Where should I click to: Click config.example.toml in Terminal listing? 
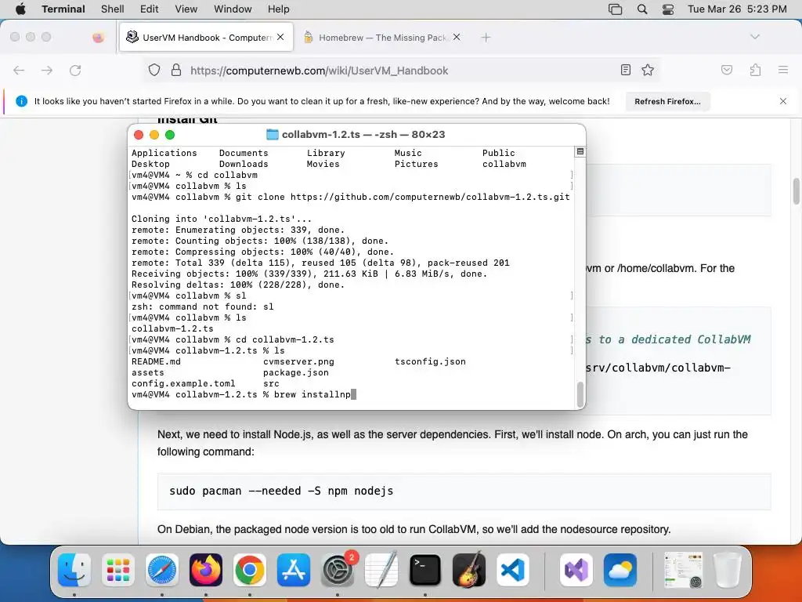click(x=183, y=383)
